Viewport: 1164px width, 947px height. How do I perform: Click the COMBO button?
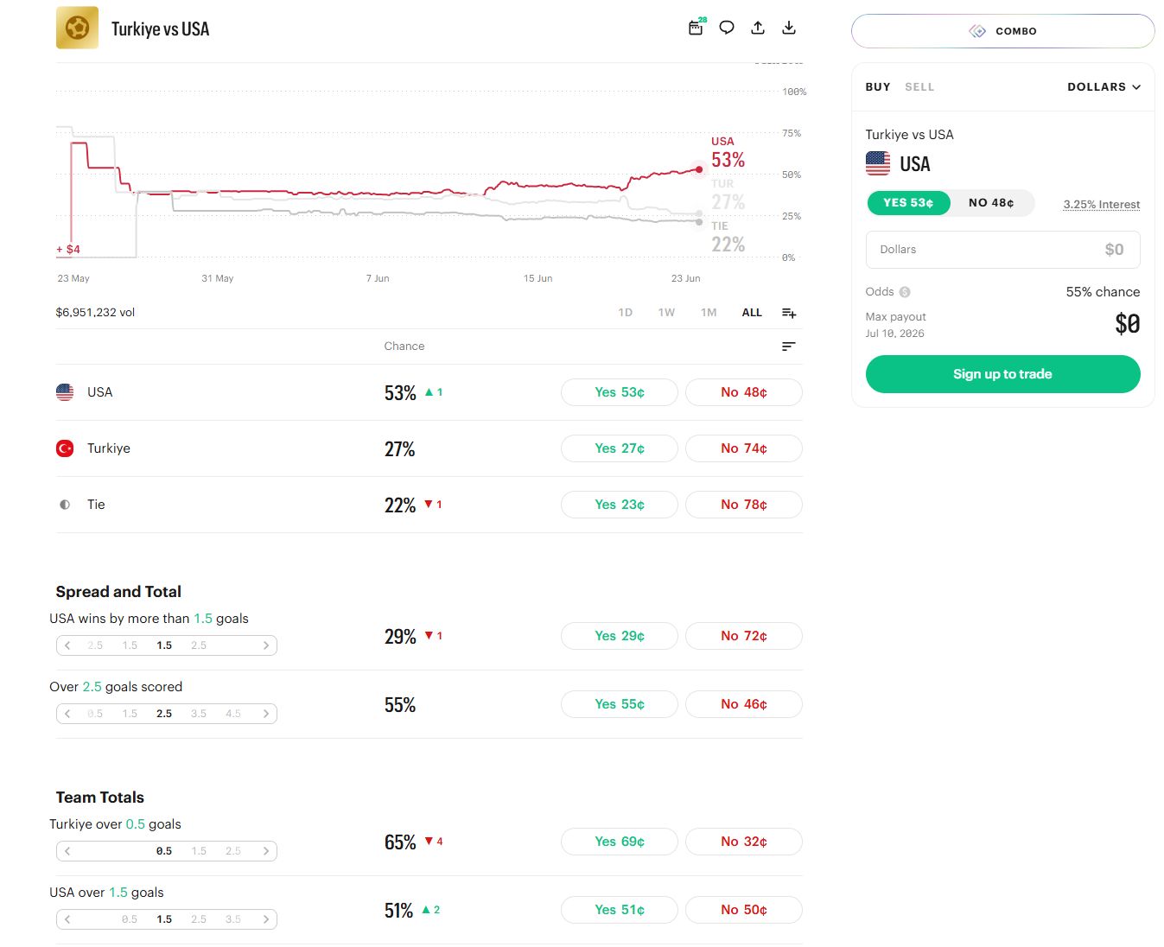tap(1002, 31)
